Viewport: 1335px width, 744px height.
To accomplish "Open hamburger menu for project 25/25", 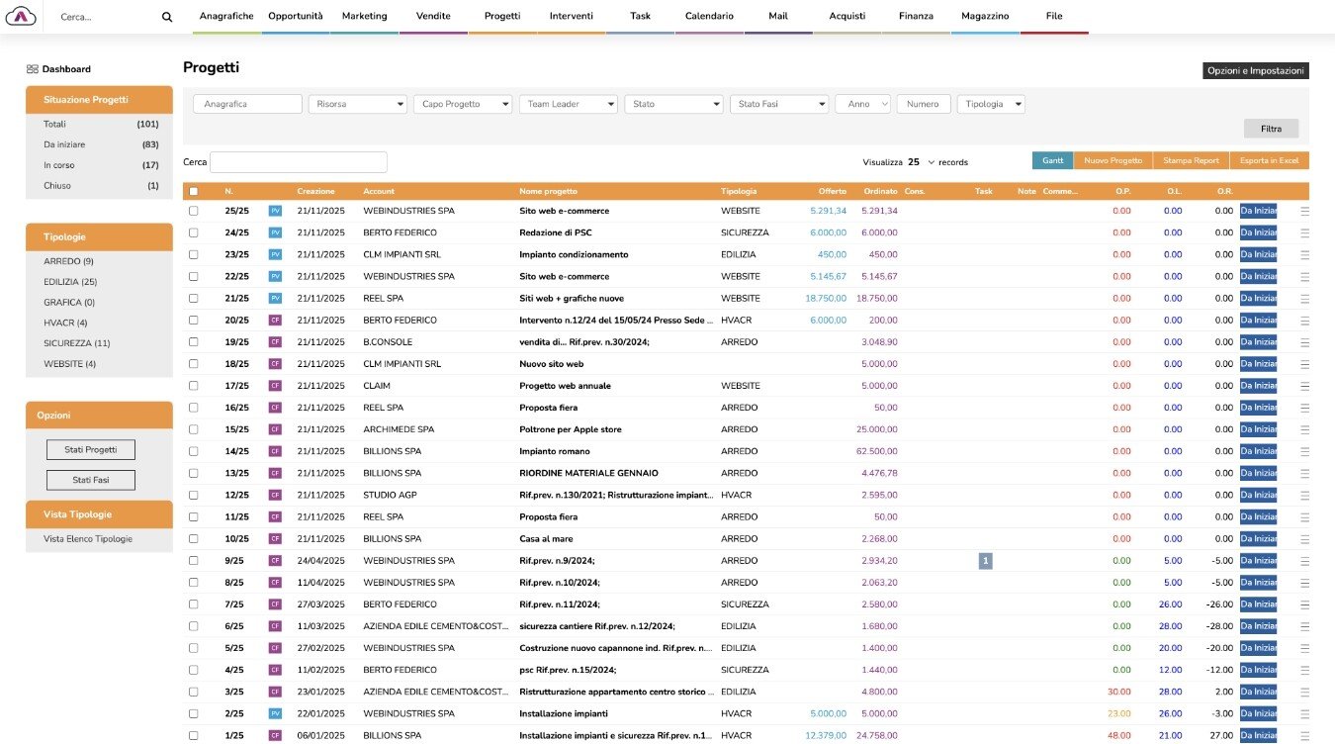I will click(x=1304, y=211).
